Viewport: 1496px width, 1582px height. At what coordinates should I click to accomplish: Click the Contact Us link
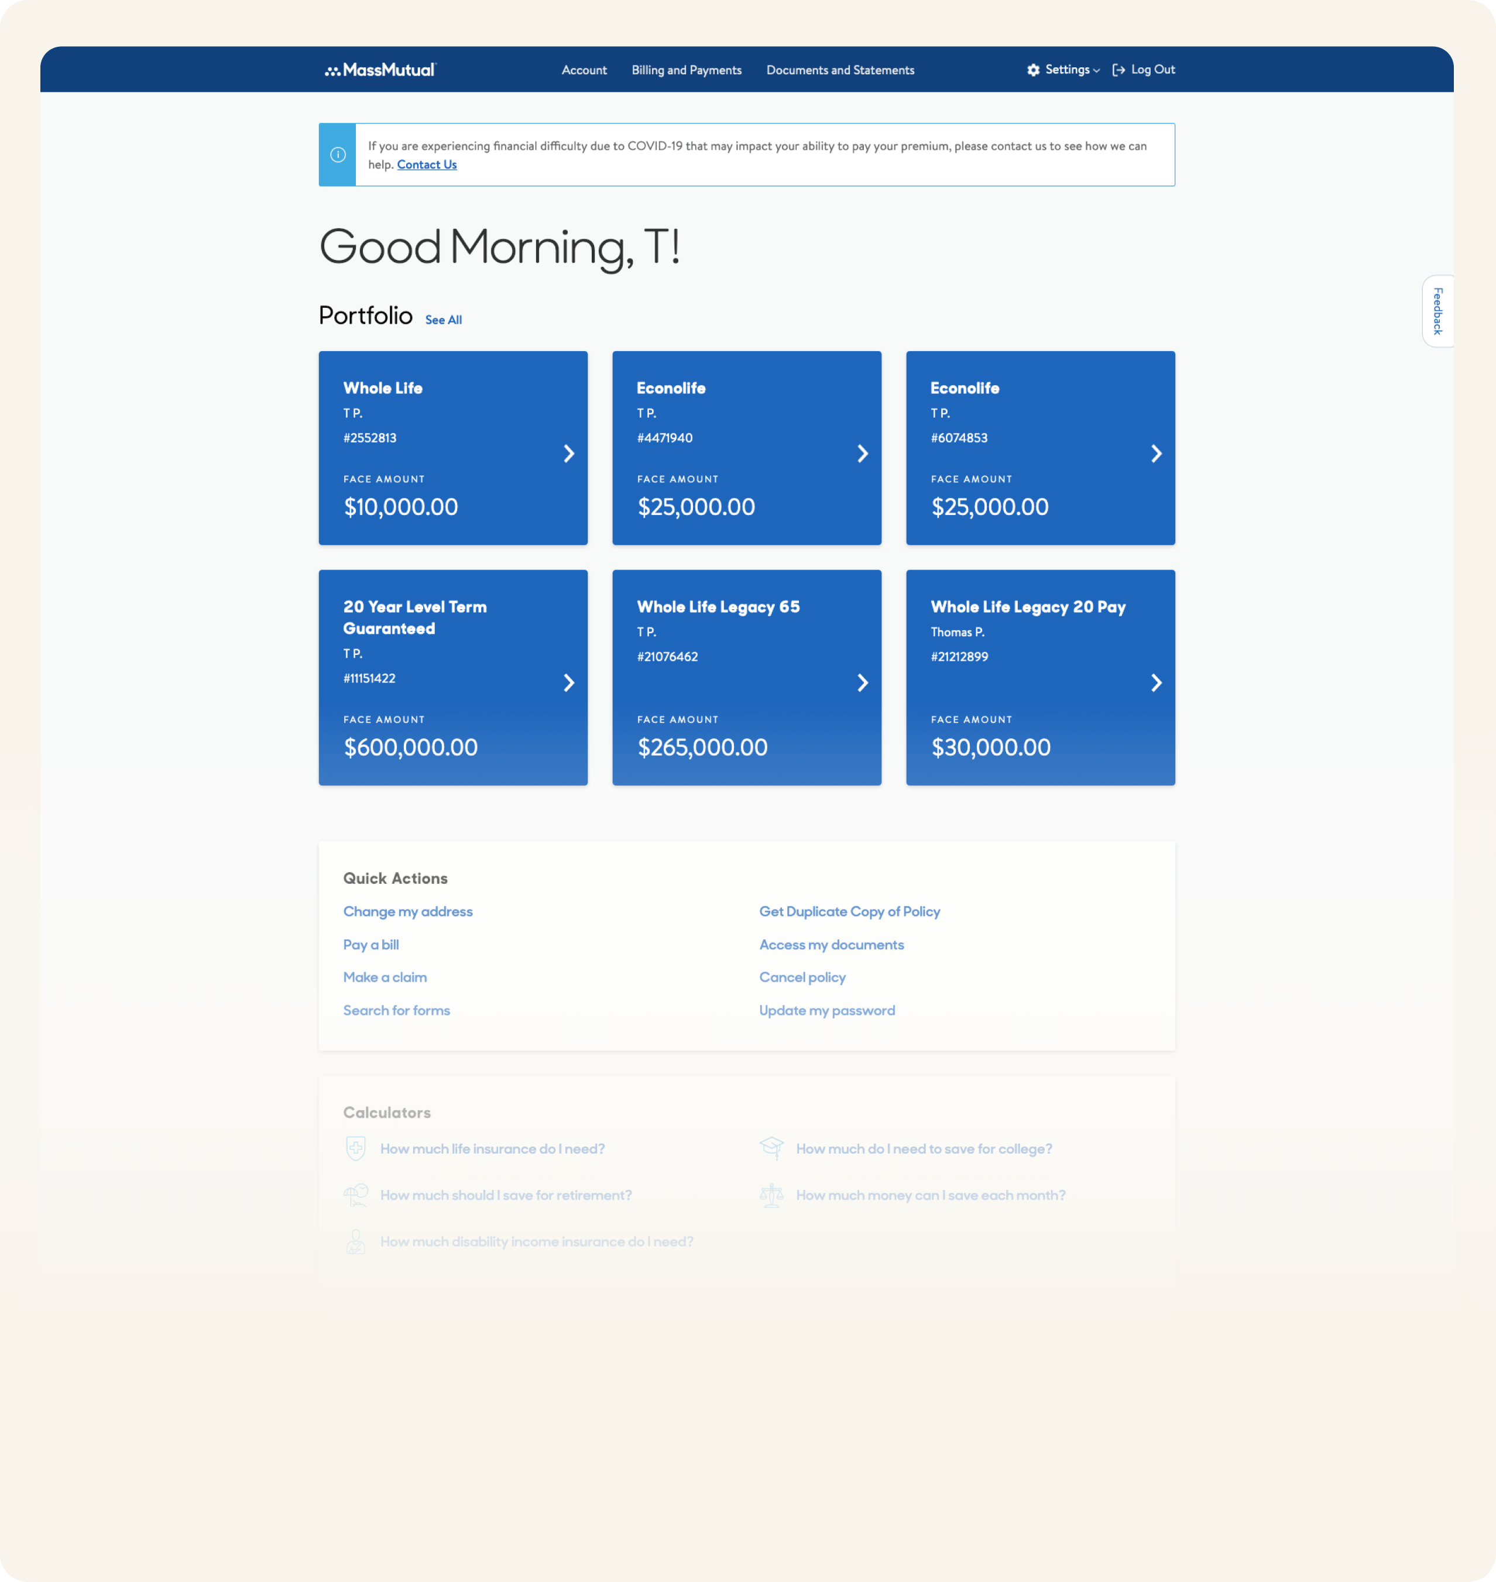point(427,164)
